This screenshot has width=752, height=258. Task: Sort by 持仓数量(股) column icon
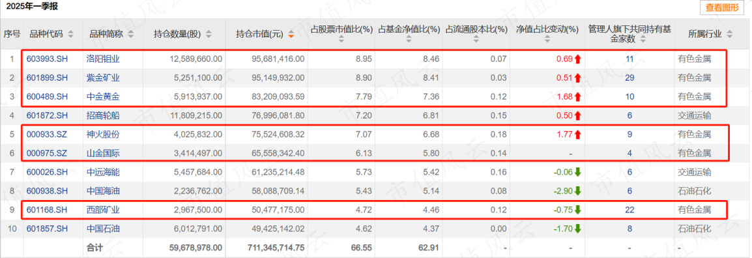coord(209,34)
